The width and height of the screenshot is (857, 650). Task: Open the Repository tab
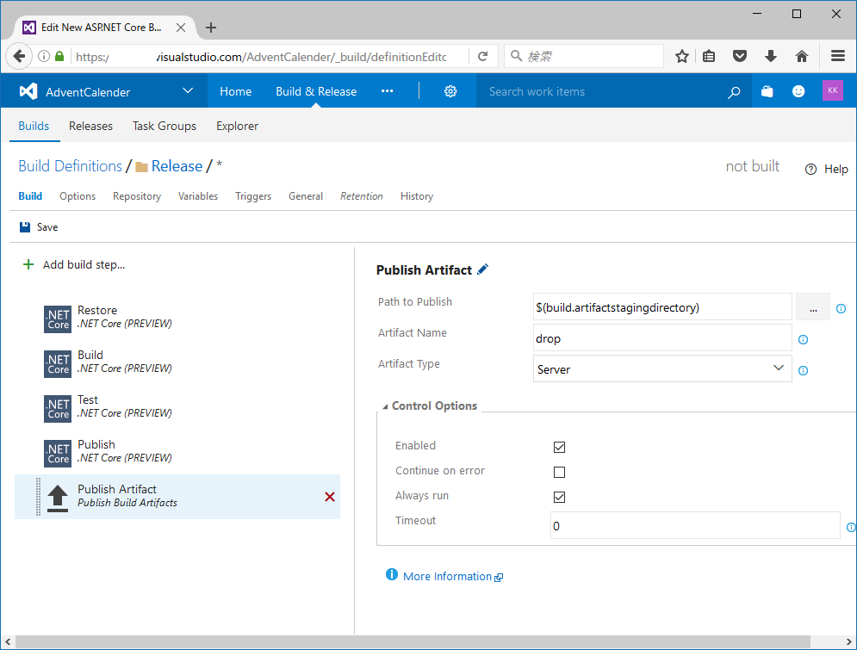[137, 196]
